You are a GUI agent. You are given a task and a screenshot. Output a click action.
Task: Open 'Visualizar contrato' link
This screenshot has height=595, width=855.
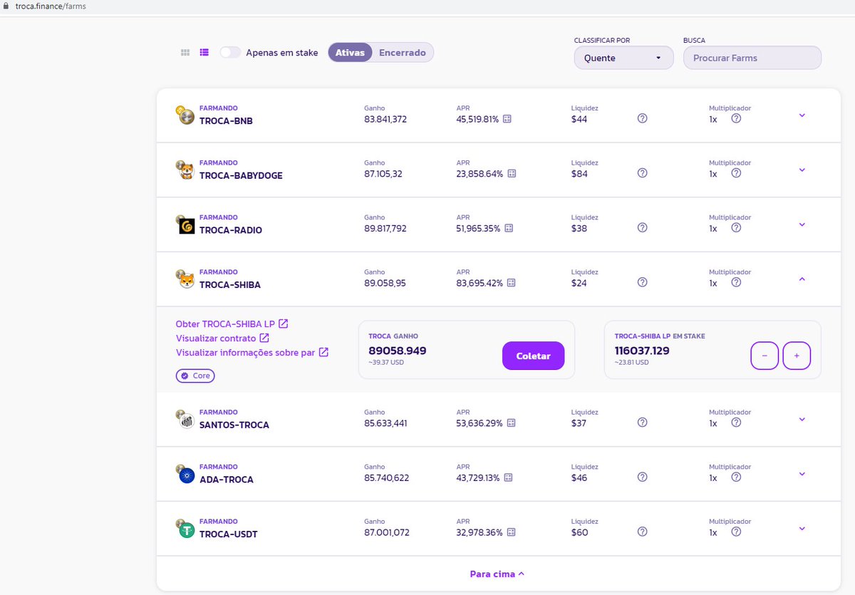(x=222, y=338)
